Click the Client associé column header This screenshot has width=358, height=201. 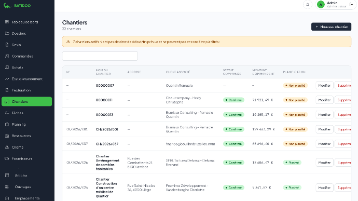click(178, 72)
